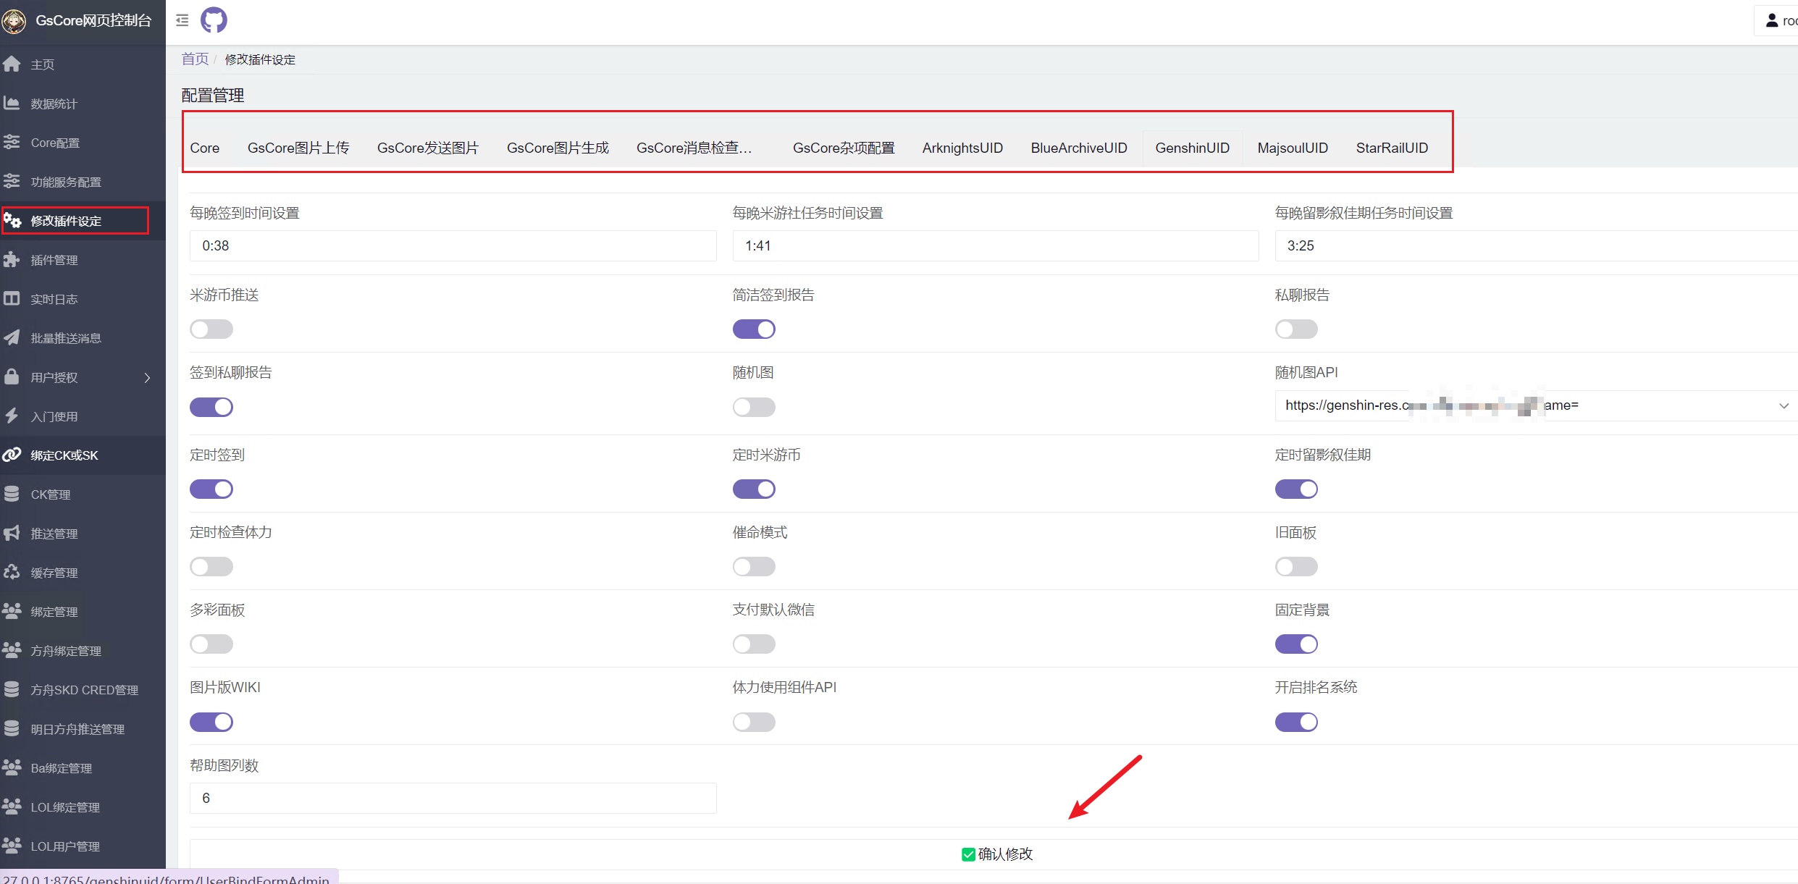Enable the 随机图 switch
The height and width of the screenshot is (884, 1798).
[x=754, y=407]
